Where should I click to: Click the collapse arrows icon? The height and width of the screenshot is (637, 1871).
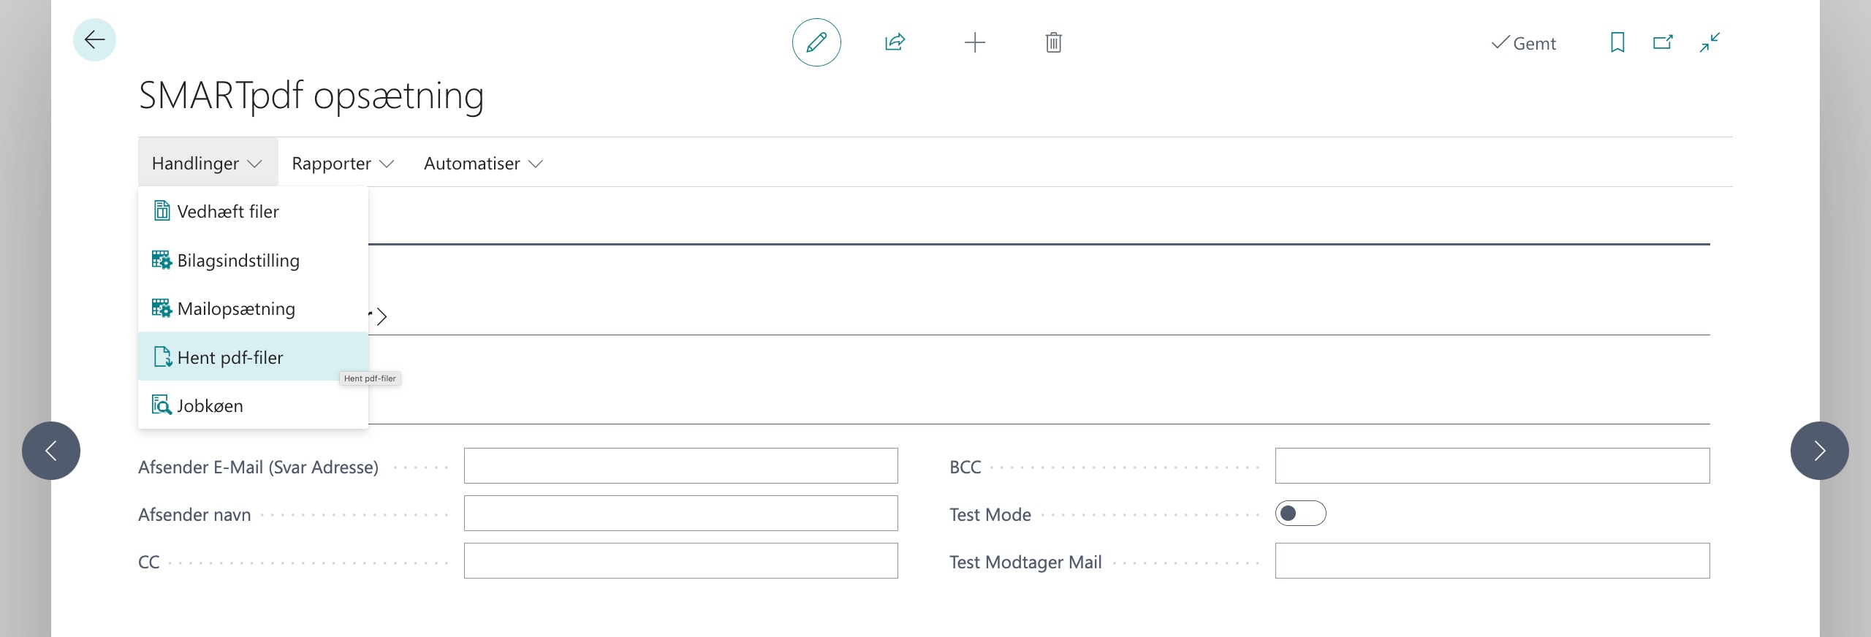click(x=1709, y=42)
